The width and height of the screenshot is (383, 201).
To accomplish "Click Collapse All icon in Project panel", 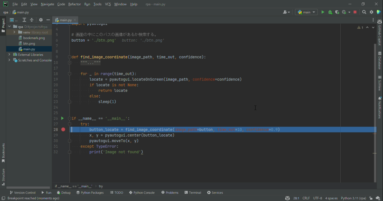I will pyautogui.click(x=32, y=20).
